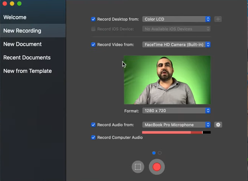Viewport: 248px width, 181px height.
Task: Disable Record Video from checkbox
Action: pyautogui.click(x=93, y=45)
